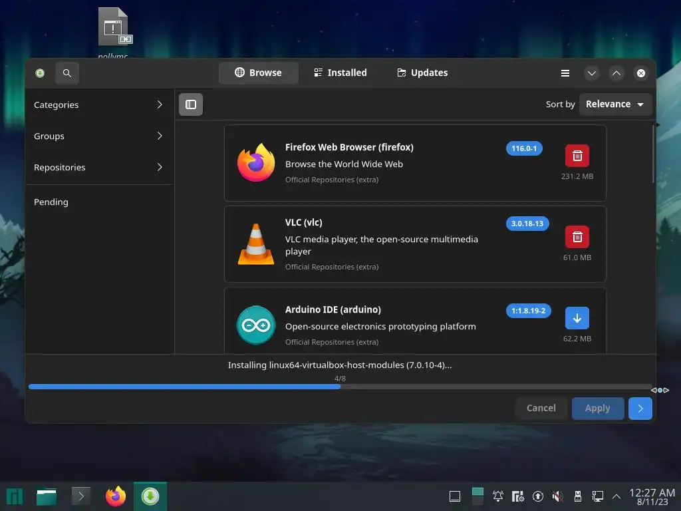
Task: Install Arduino IDE with download arrow
Action: click(577, 318)
